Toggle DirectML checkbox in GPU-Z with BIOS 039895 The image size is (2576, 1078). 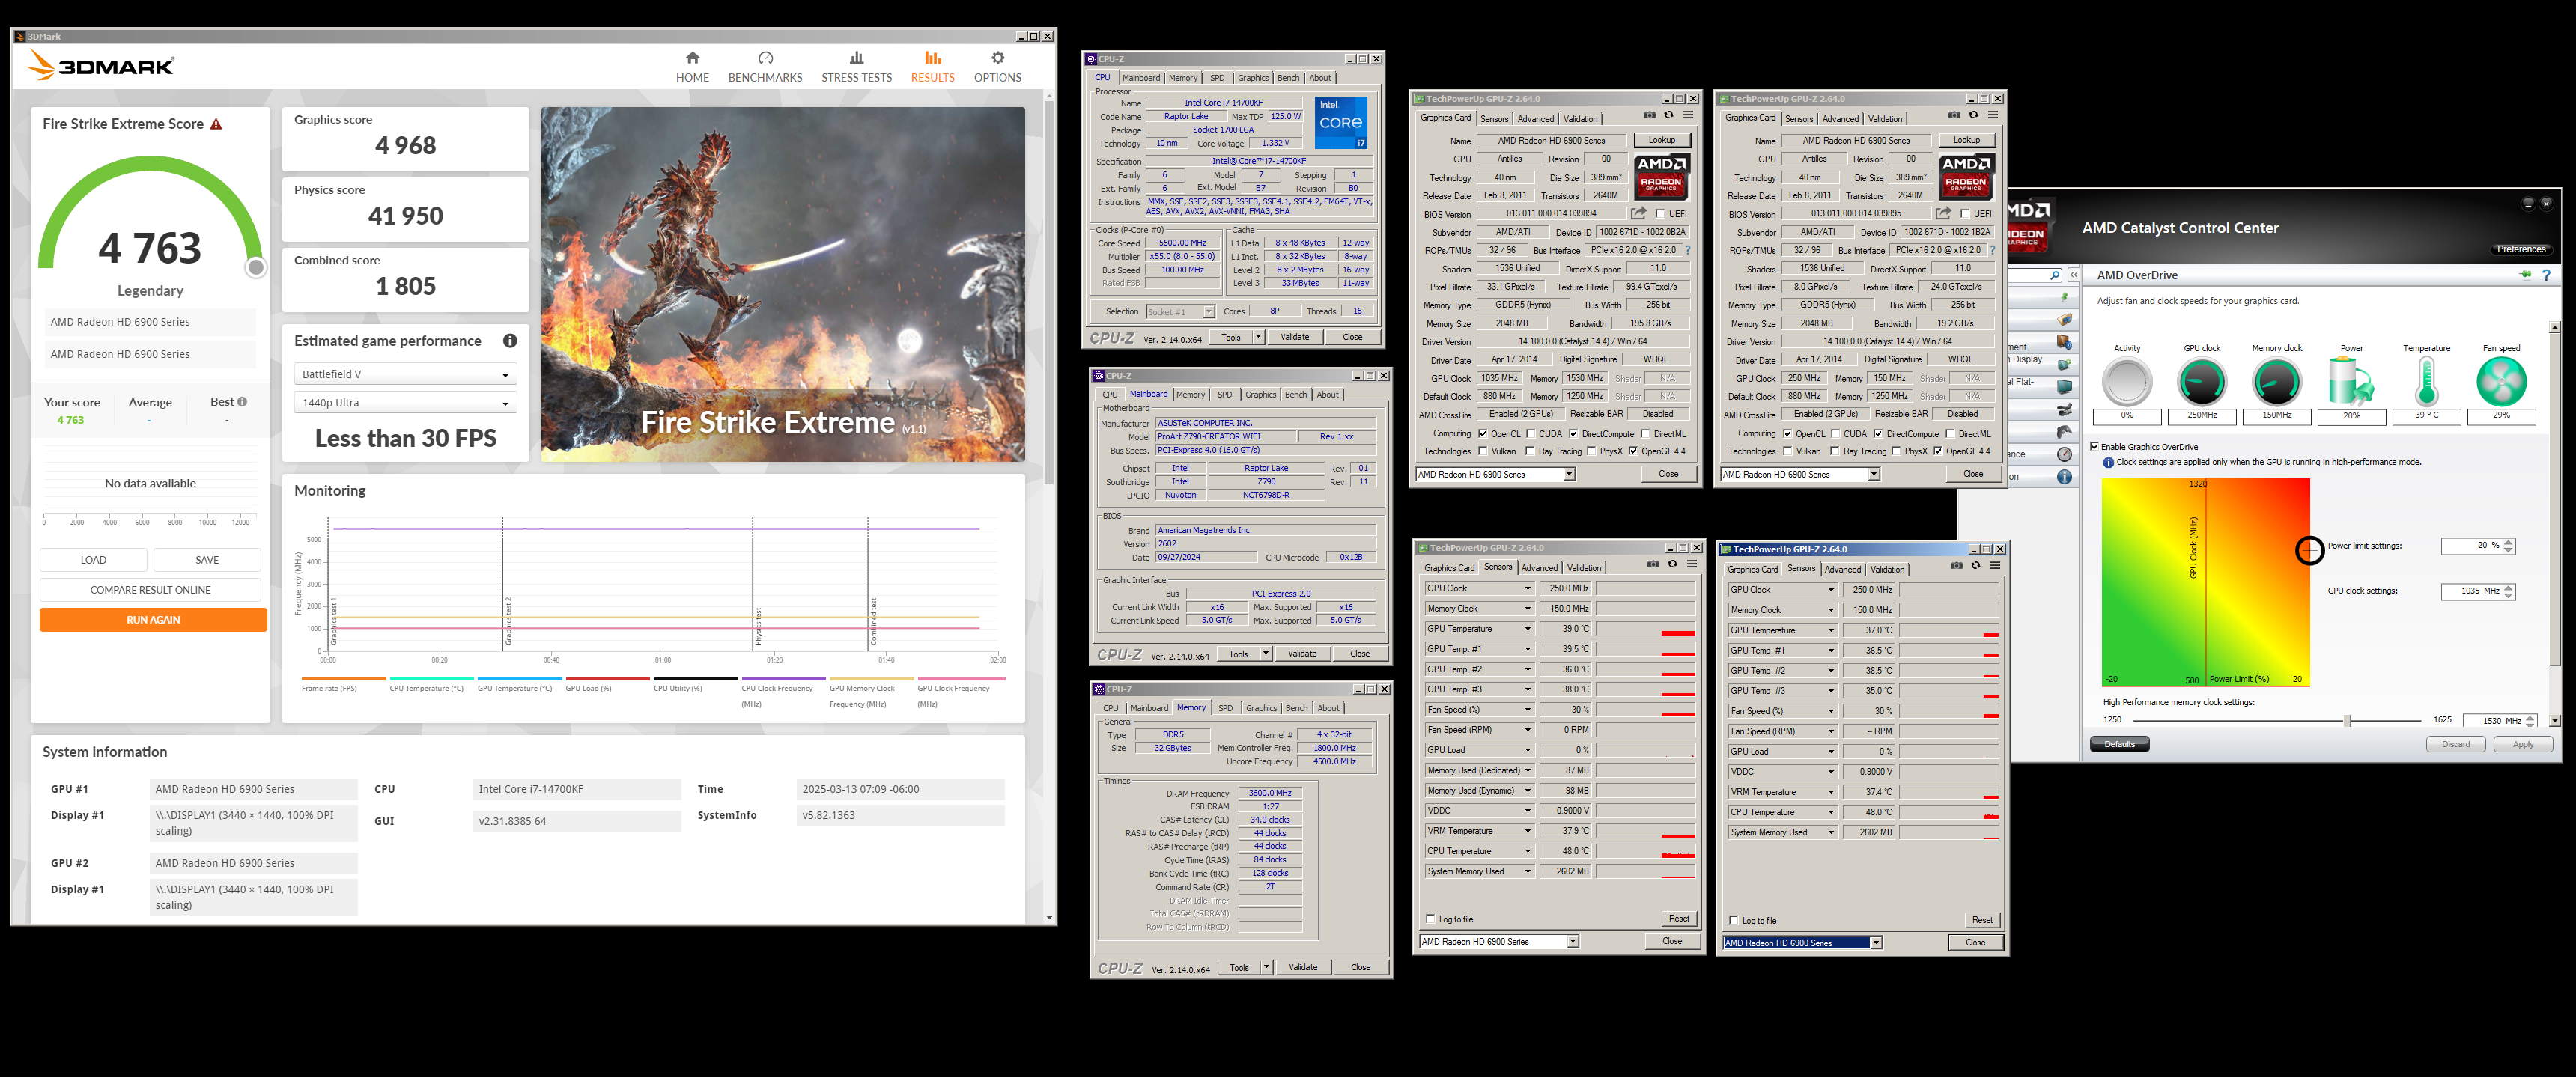coord(1950,434)
